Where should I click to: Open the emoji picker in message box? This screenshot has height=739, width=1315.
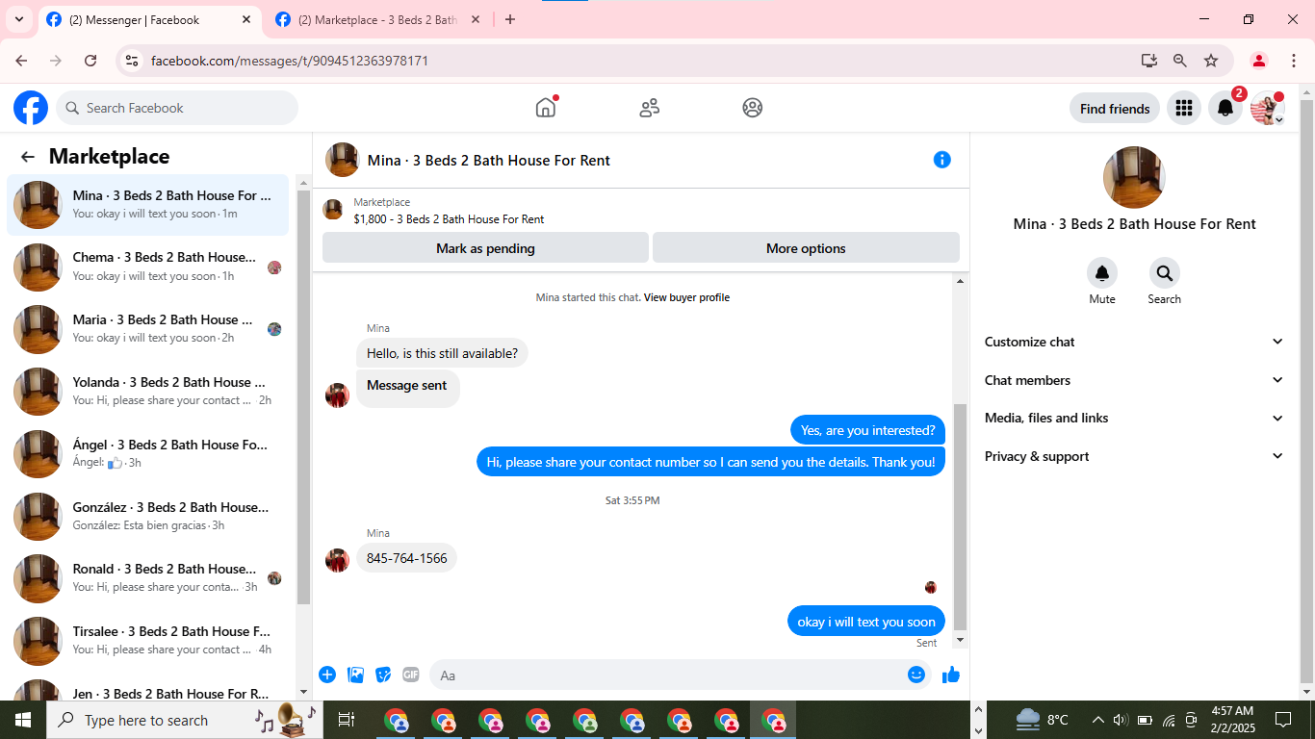pyautogui.click(x=916, y=675)
